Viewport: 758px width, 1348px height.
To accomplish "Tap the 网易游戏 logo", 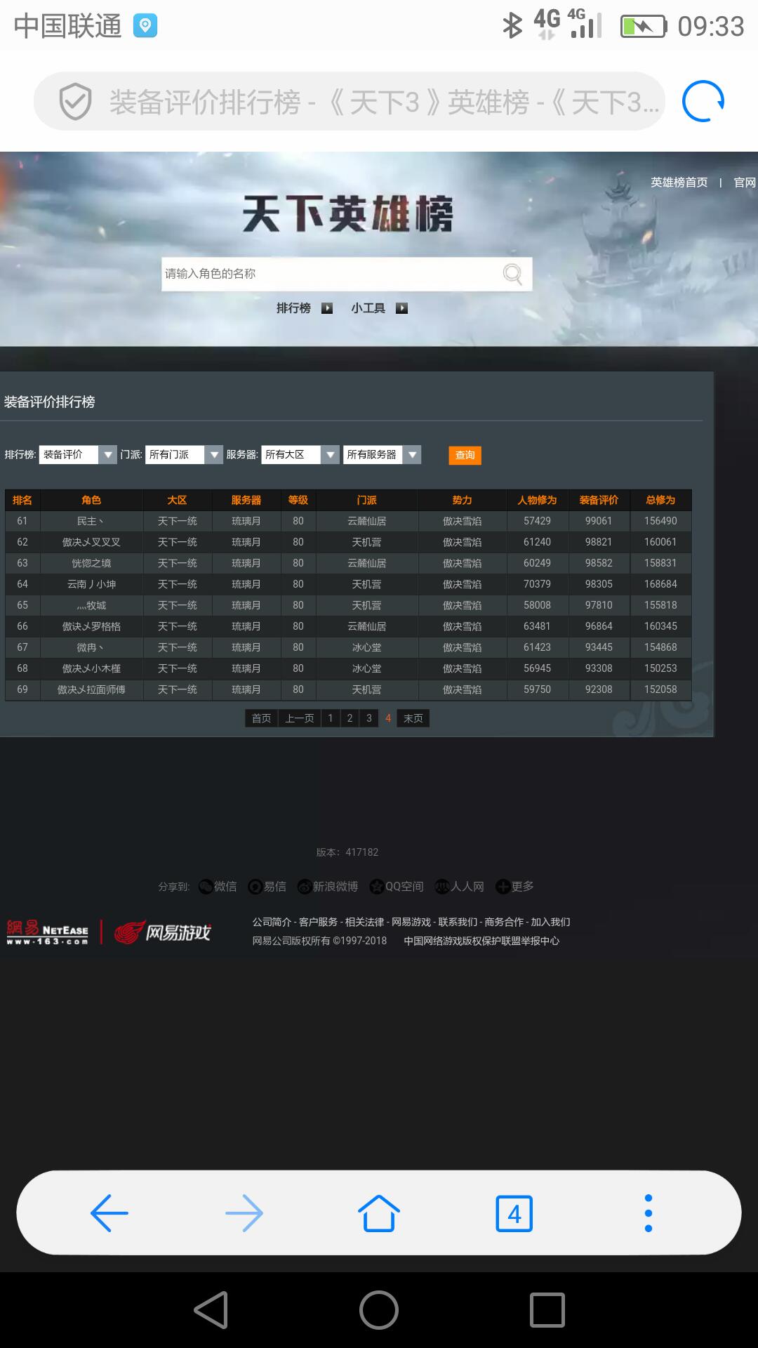I will [163, 932].
